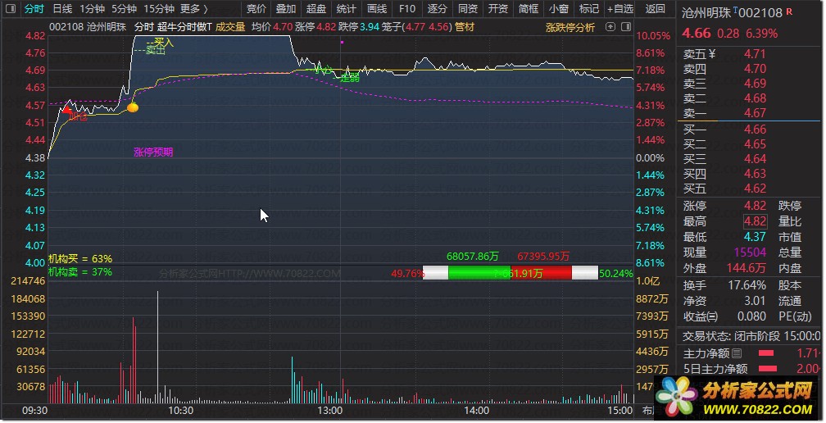This screenshot has width=826, height=423.
Task: Click the 现量 15504 value
Action: point(750,252)
